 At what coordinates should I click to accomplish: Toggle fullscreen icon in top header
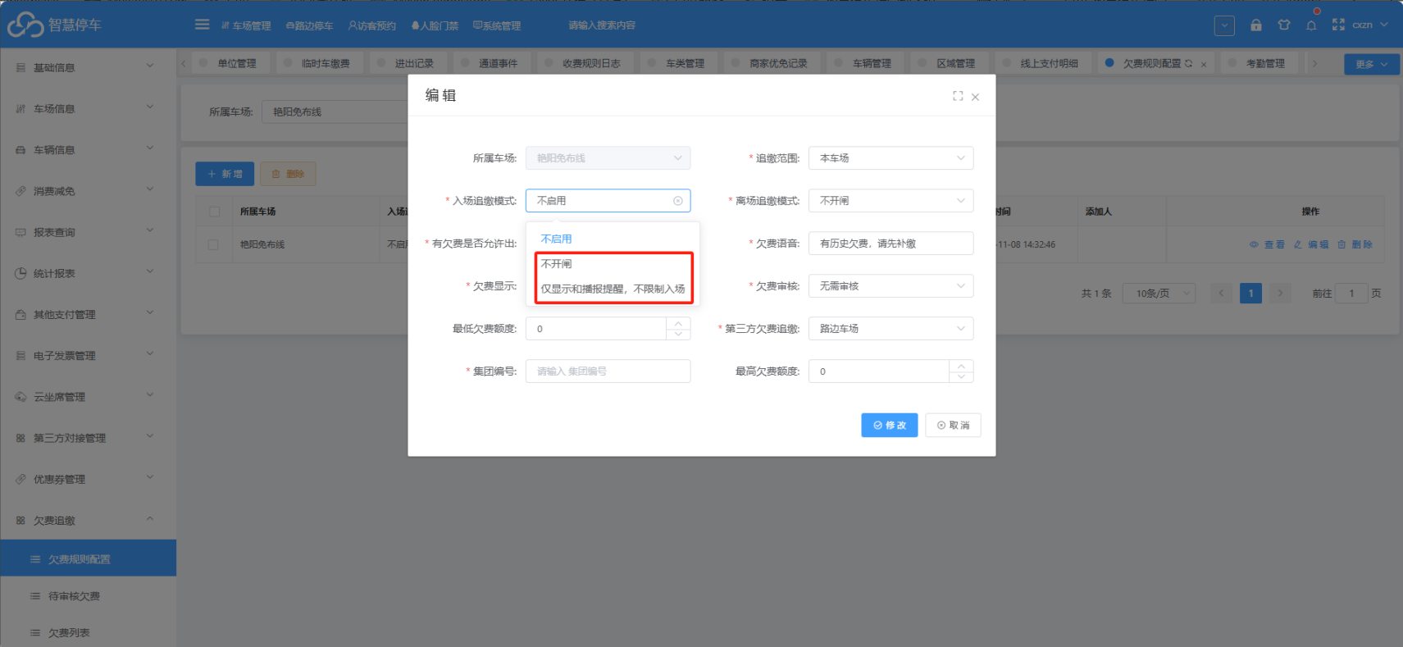click(x=1338, y=25)
